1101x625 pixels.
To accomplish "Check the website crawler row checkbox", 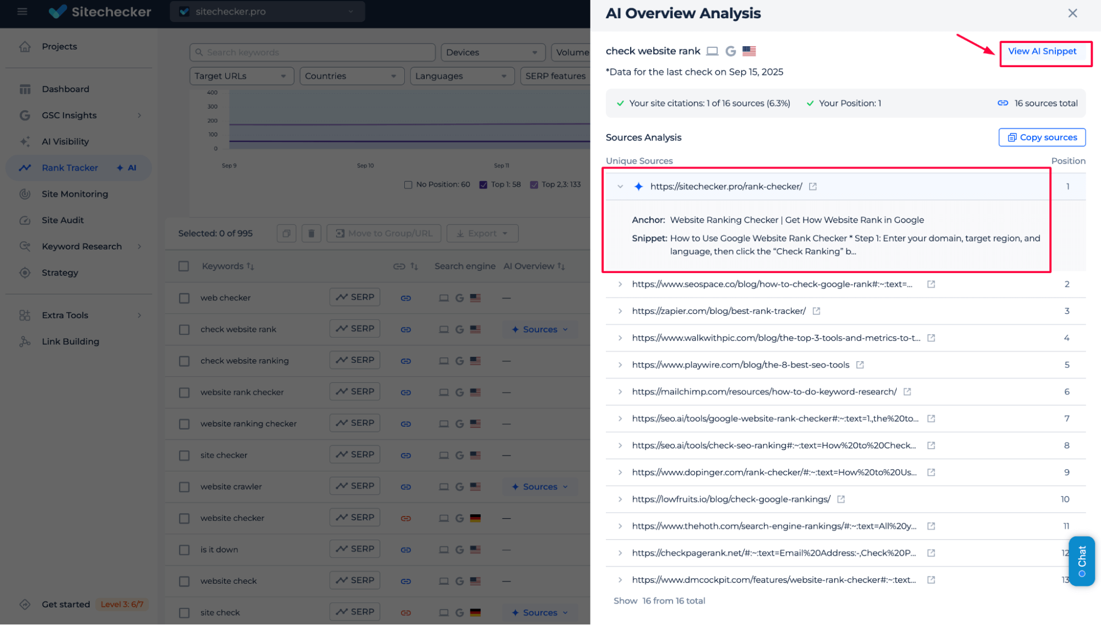I will point(184,487).
